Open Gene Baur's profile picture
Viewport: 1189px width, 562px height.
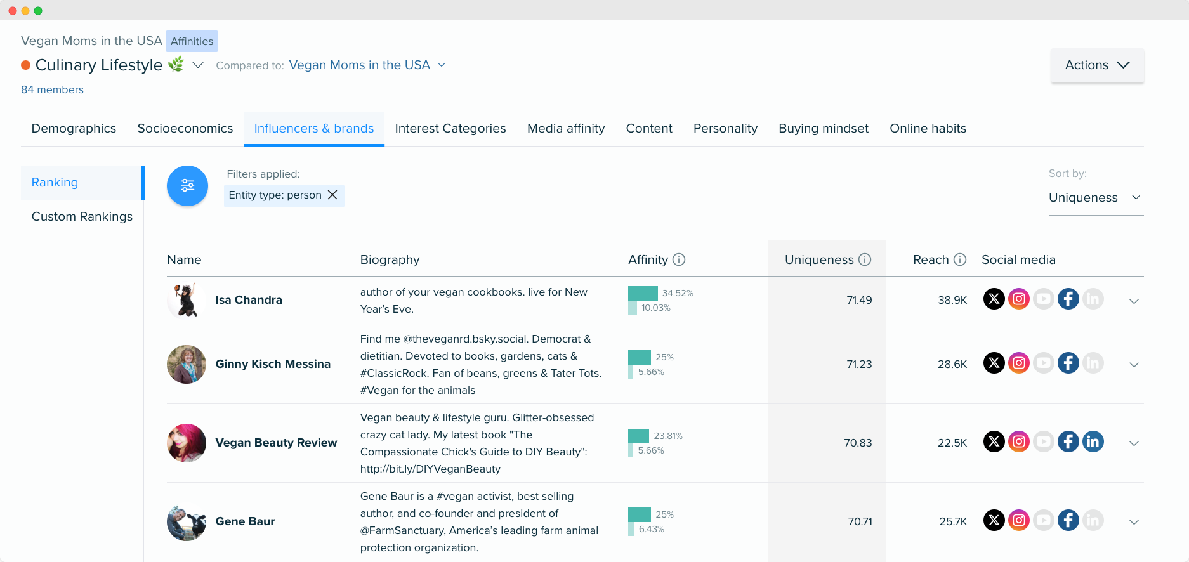187,521
